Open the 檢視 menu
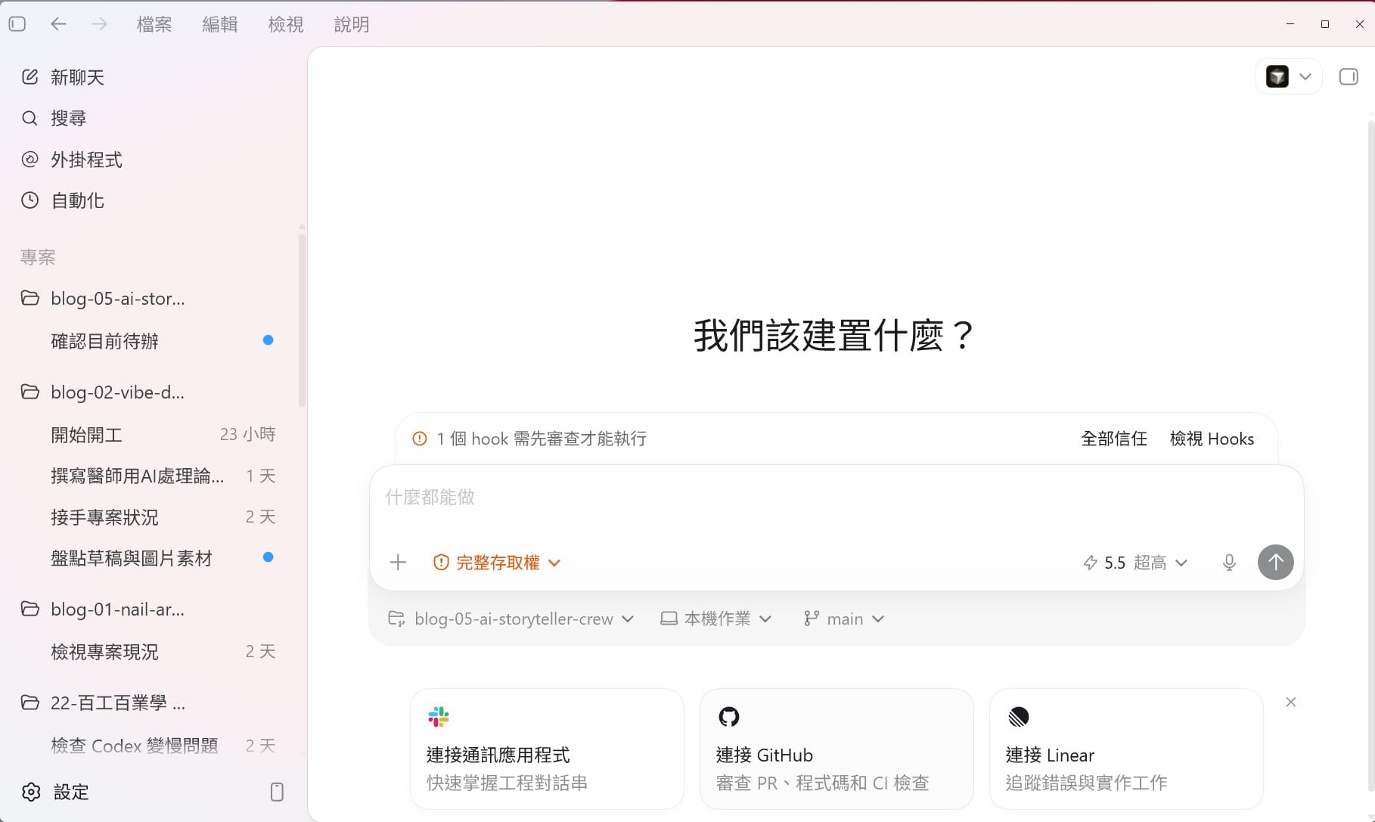The image size is (1375, 822). [286, 24]
